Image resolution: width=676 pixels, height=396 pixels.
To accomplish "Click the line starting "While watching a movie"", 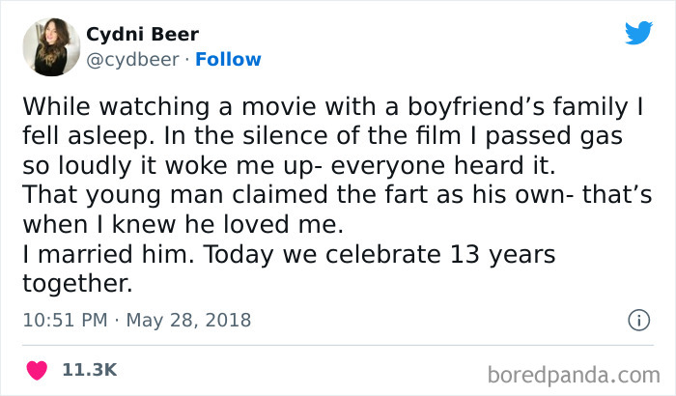I will [334, 105].
